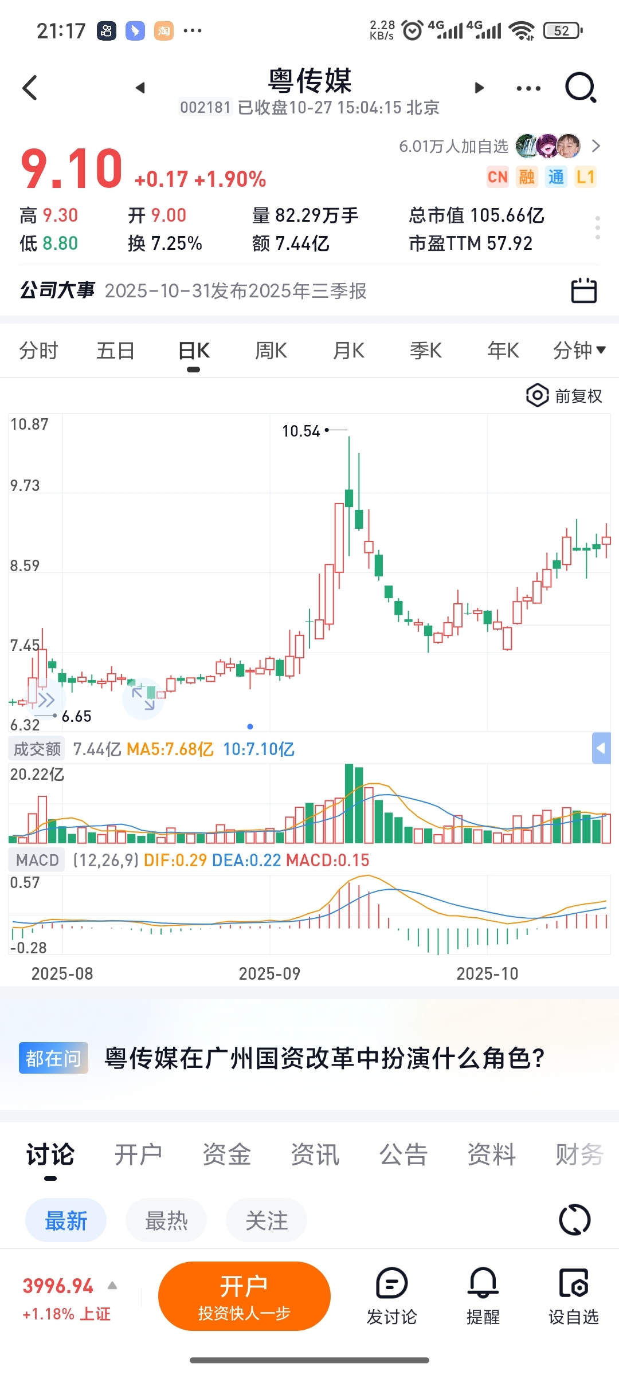619x1375 pixels.
Task: Open 公司大事 third-quarter report notice
Action: click(x=236, y=290)
